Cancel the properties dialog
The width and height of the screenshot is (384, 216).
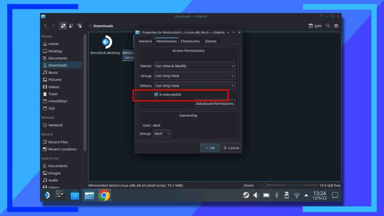[231, 148]
